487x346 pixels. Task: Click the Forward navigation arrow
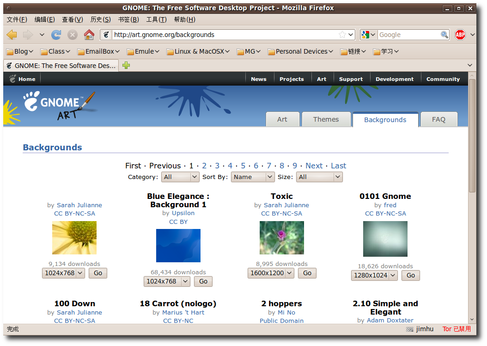(28, 35)
